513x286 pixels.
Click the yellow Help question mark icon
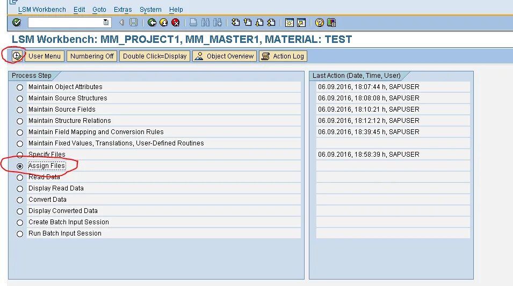point(319,22)
